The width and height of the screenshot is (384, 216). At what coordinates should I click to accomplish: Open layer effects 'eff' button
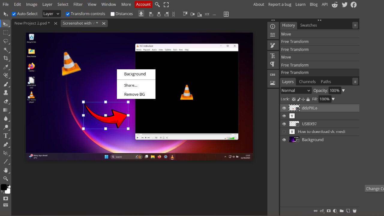(x=322, y=211)
